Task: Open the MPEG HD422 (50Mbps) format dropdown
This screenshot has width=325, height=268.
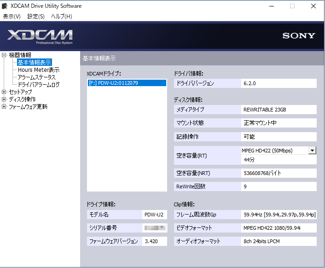Action: point(312,151)
